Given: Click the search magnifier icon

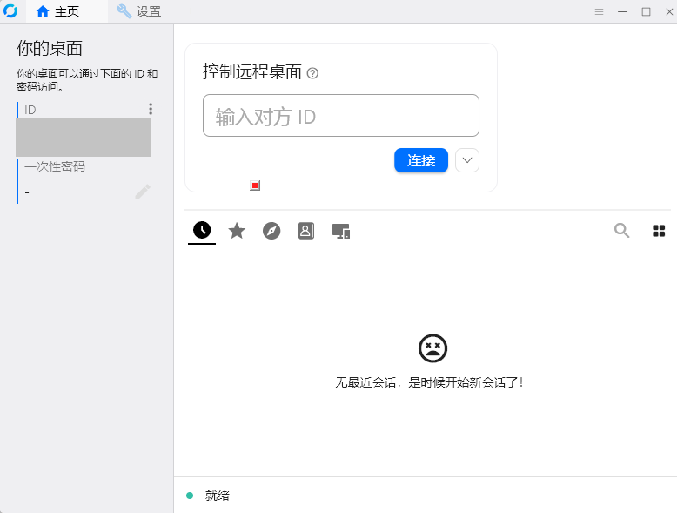Looking at the screenshot, I should point(621,230).
